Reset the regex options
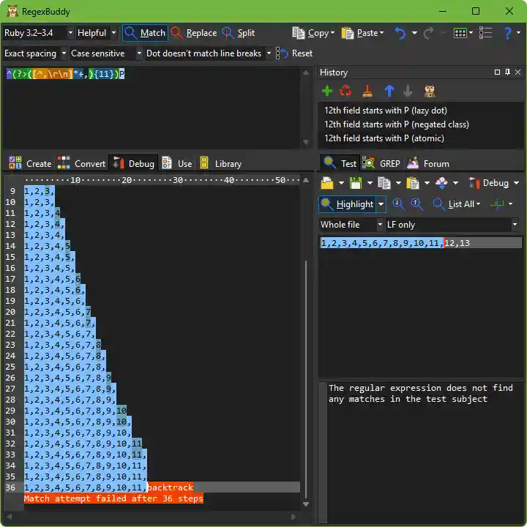The width and height of the screenshot is (527, 527). click(x=294, y=53)
